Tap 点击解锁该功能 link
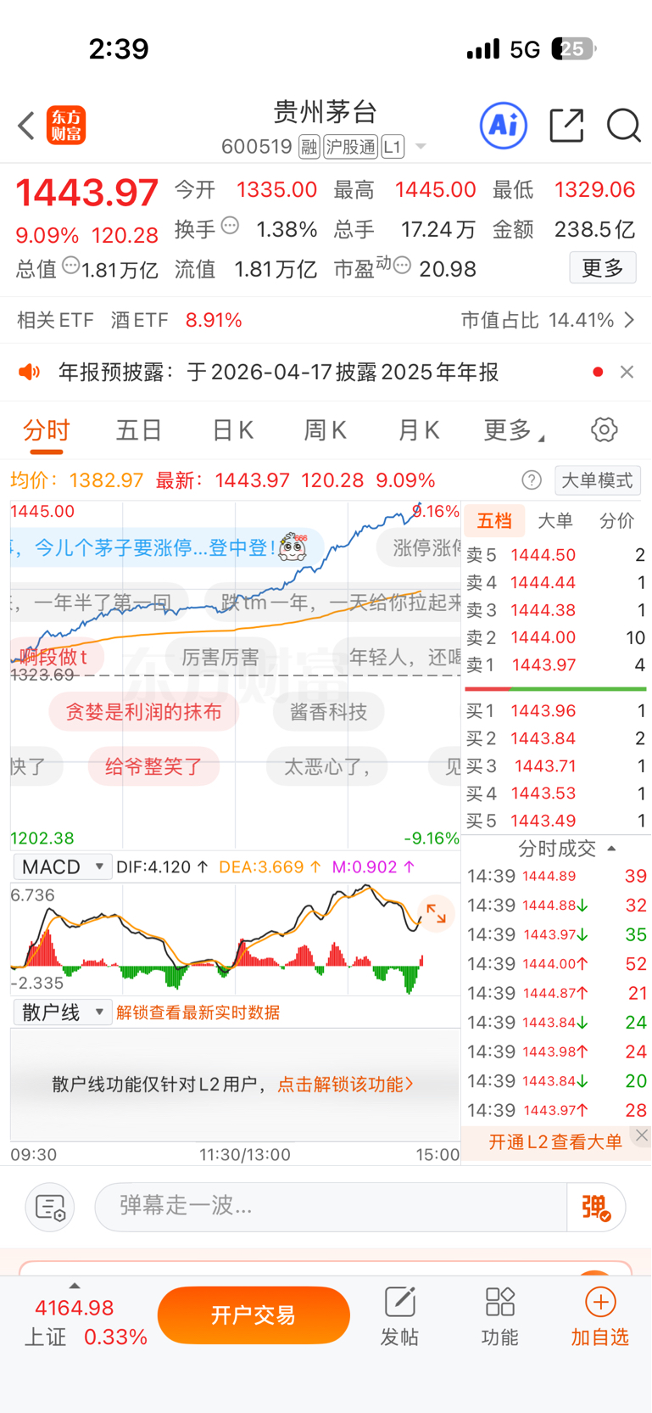Screen dimensions: 652x1413 pyautogui.click(x=345, y=1084)
